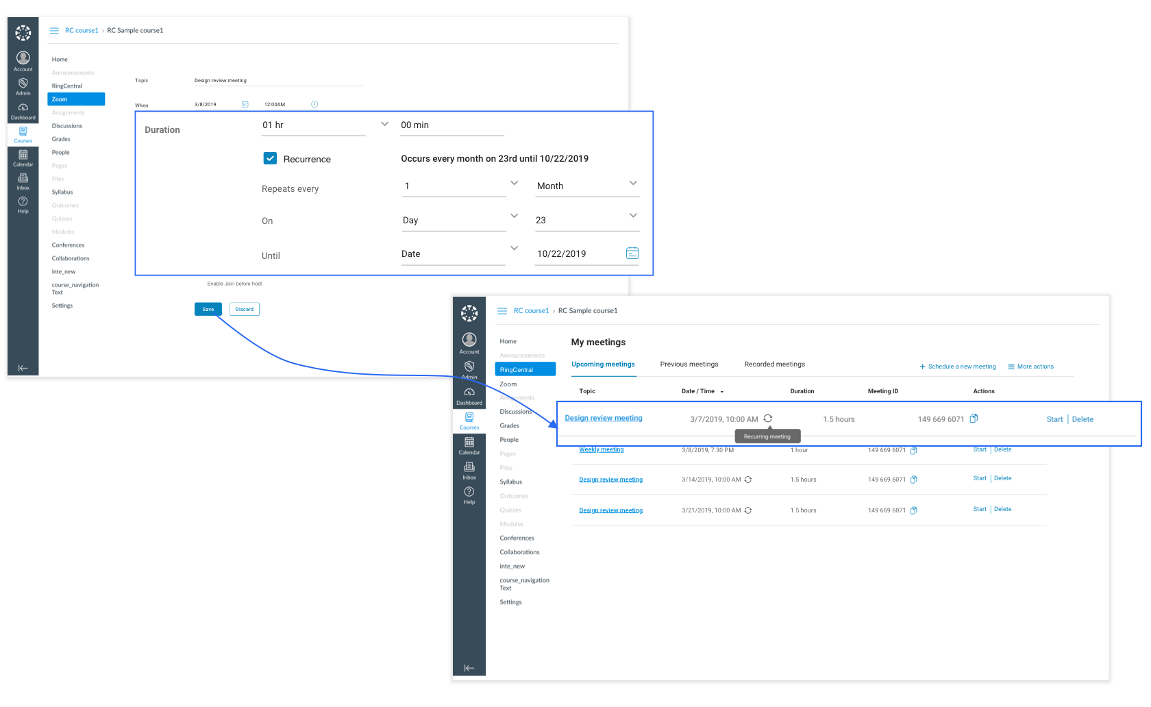Click recurring icon on 3/7/2019 meeting
Screen dimensions: 1151x707
pos(768,419)
